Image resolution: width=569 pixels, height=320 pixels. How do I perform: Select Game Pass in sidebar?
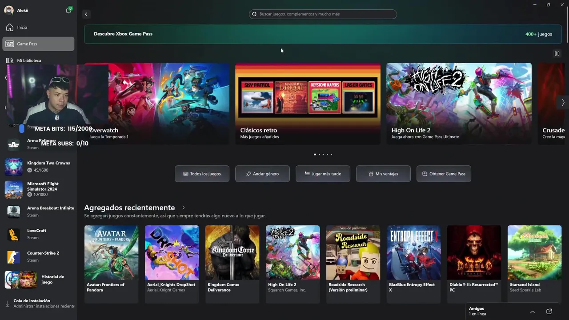click(38, 44)
